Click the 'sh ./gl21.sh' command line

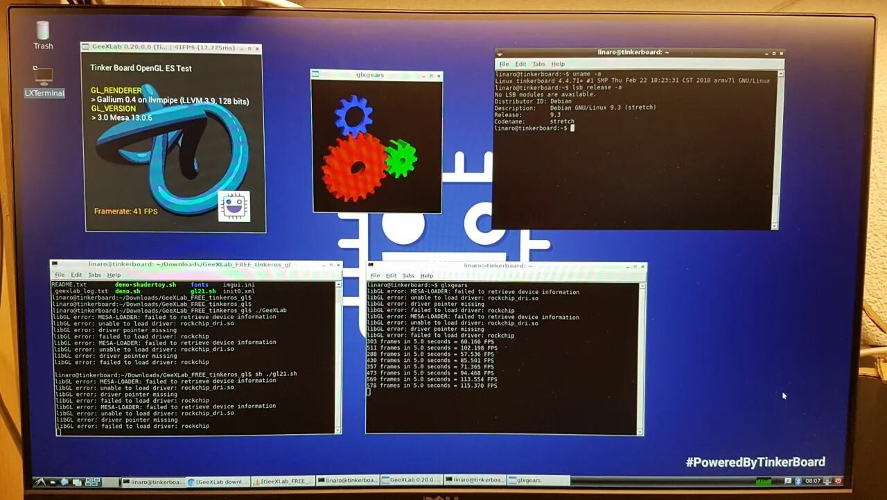pos(175,374)
